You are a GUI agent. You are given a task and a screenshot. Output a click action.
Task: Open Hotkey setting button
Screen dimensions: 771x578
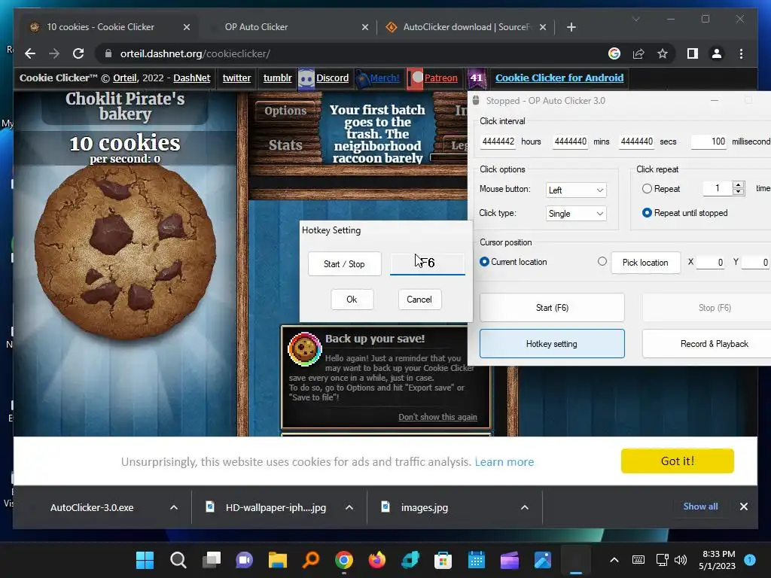[x=552, y=344]
